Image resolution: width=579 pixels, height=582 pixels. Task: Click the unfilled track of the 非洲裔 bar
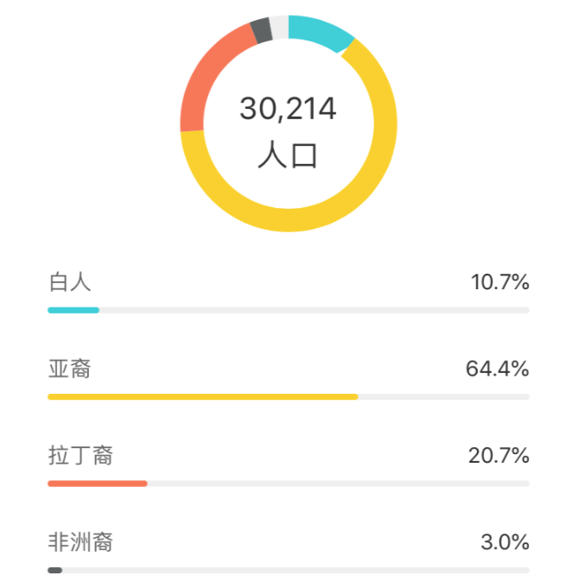[294, 570]
